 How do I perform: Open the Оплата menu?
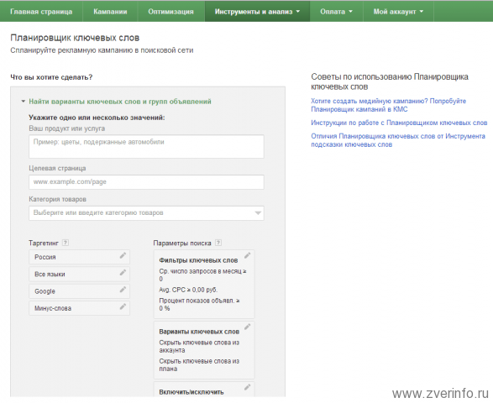[336, 12]
